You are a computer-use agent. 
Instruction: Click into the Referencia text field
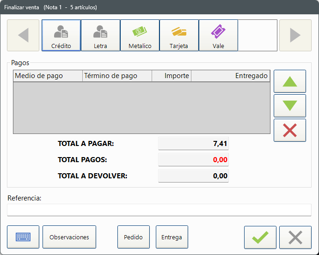coord(159,210)
